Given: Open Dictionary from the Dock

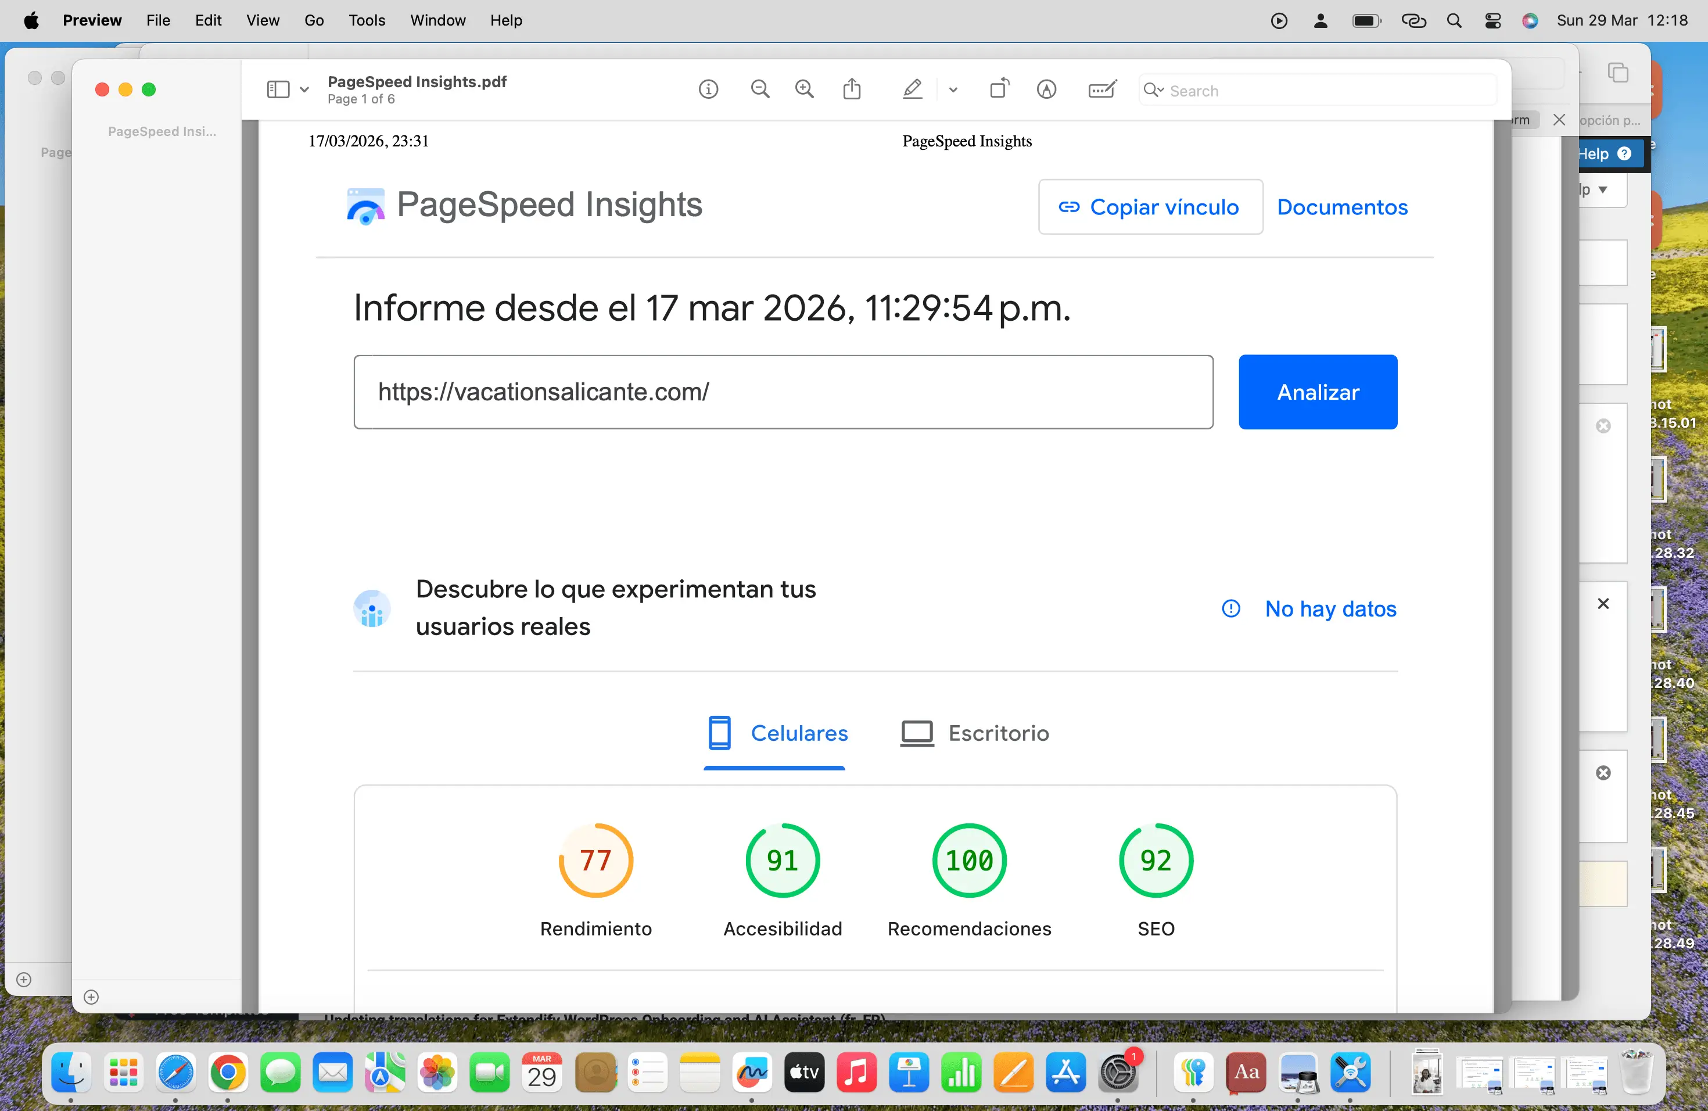Looking at the screenshot, I should (1247, 1072).
